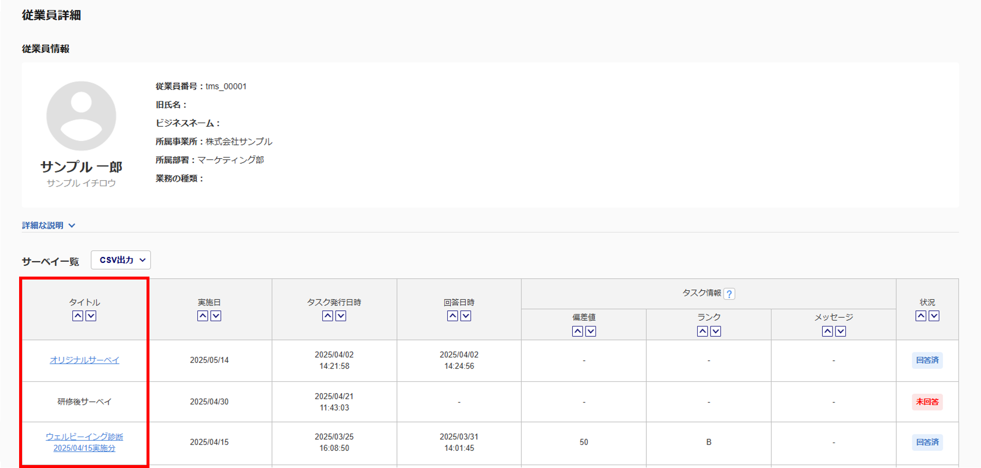Sort 偏差値 column descending
This screenshot has height=468, width=981.
(591, 331)
